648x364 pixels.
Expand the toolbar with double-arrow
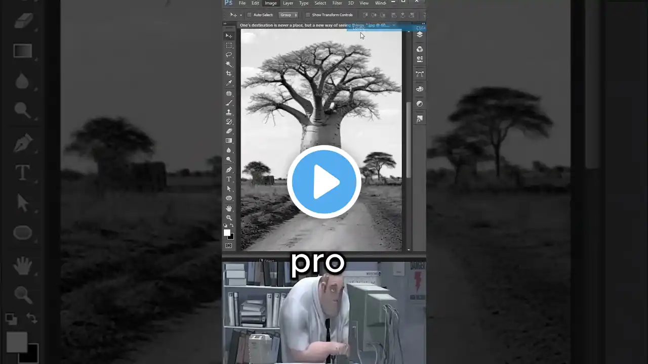pyautogui.click(x=225, y=24)
